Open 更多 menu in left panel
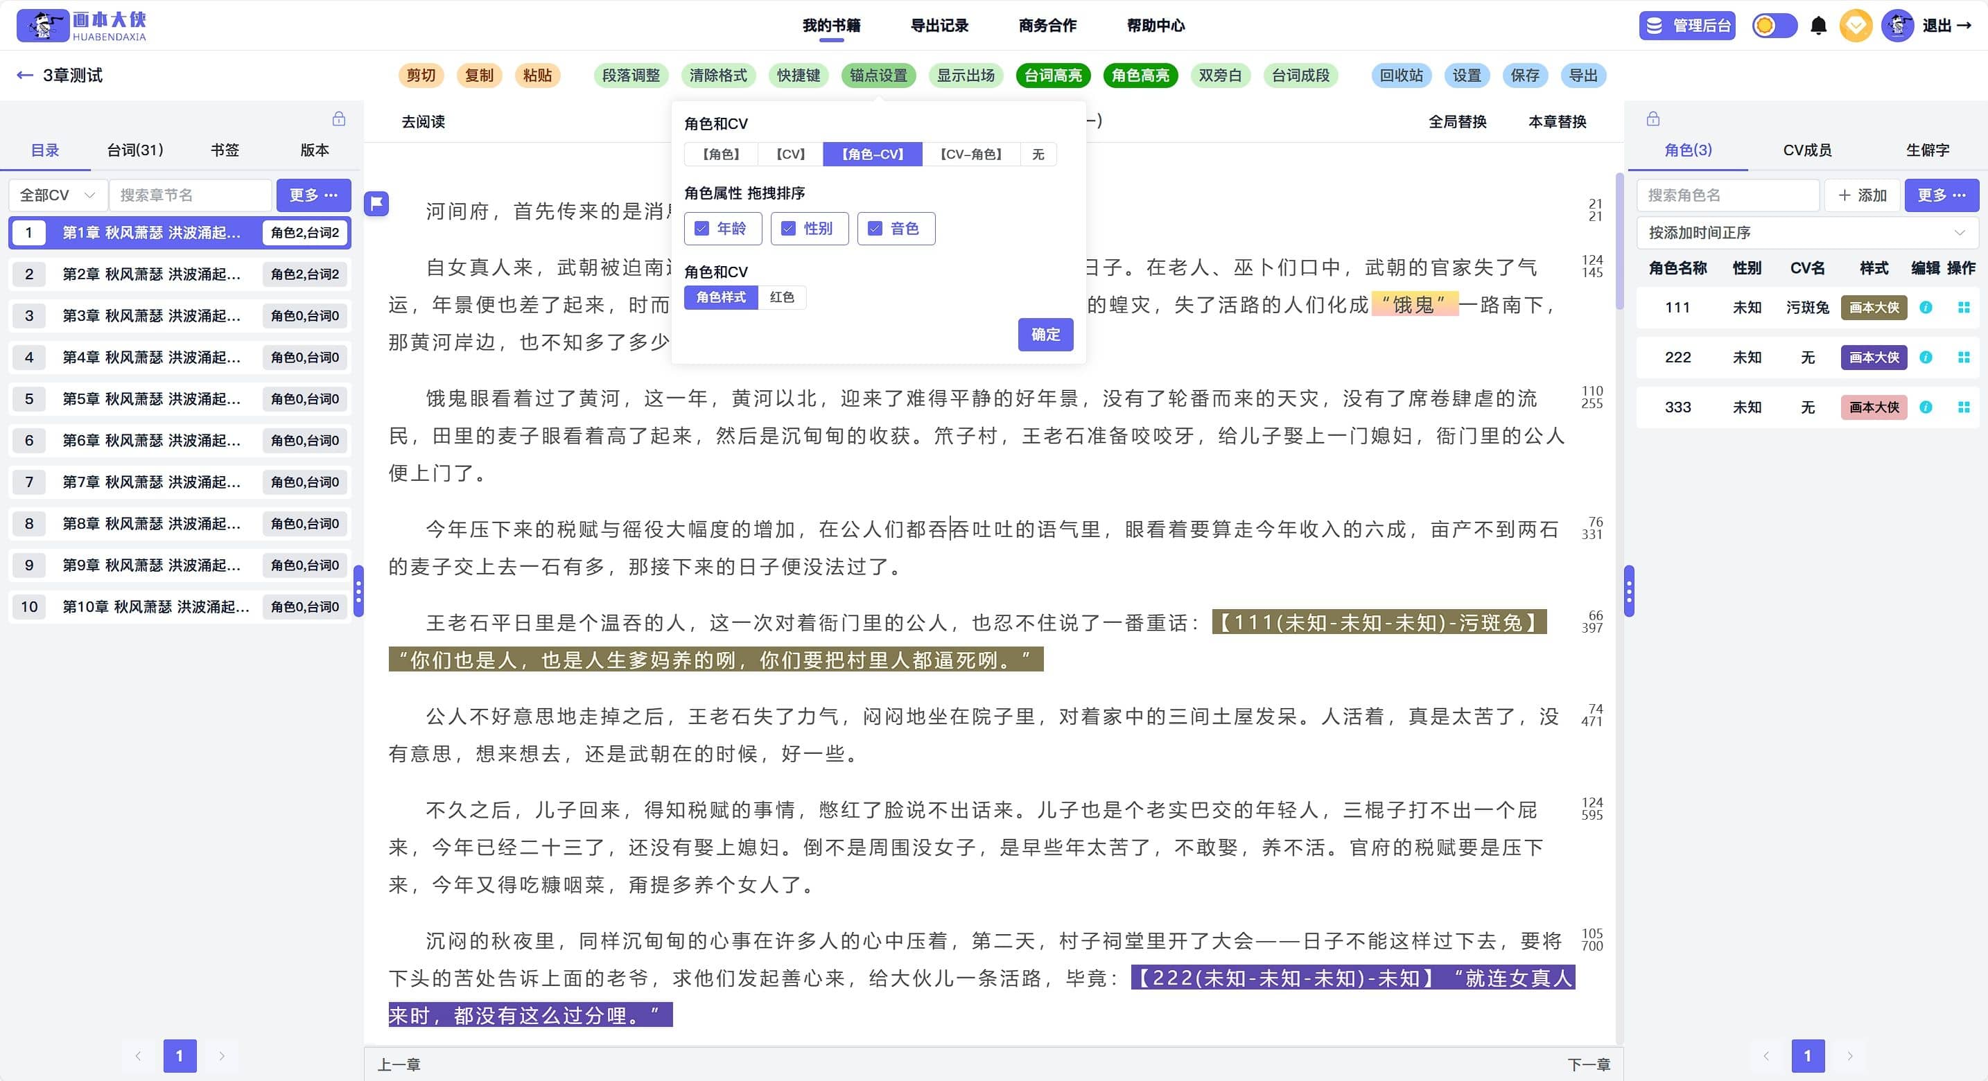This screenshot has height=1081, width=1988. 313,195
